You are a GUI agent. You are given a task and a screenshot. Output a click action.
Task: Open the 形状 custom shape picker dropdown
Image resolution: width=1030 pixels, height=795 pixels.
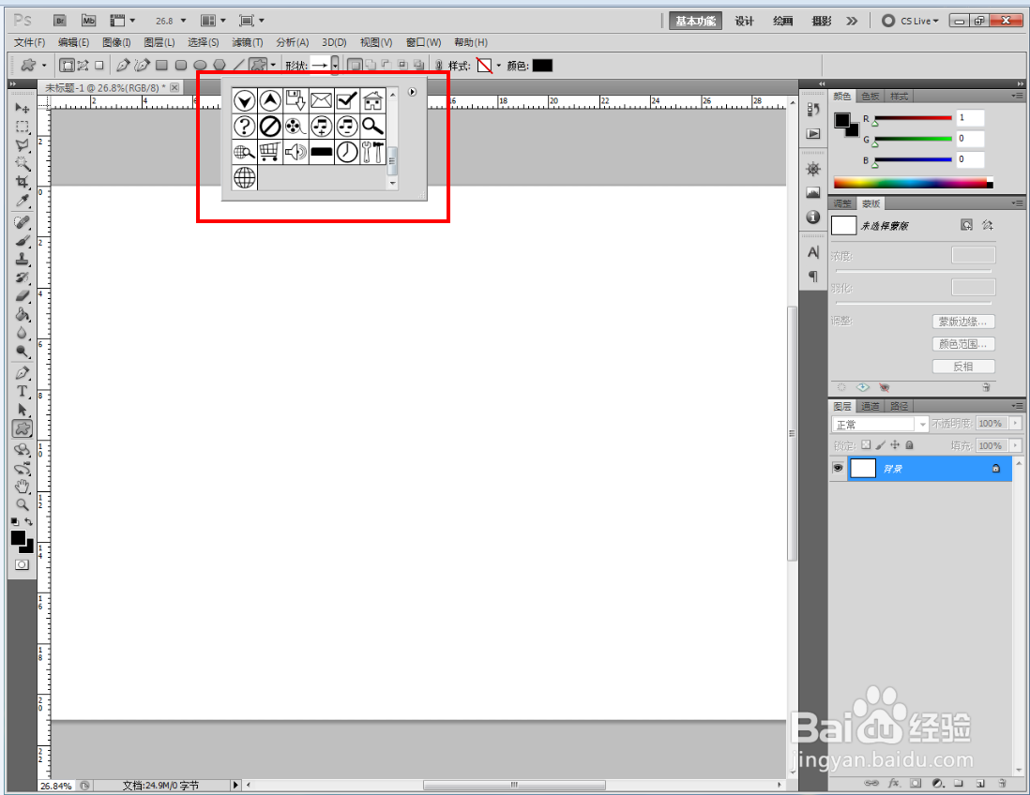(335, 65)
